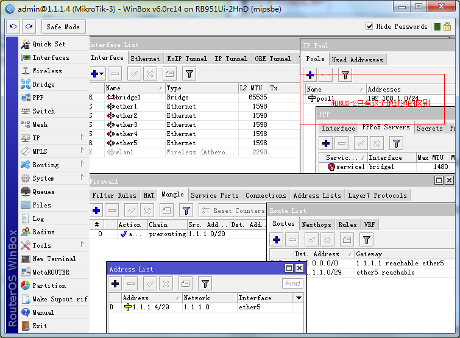
Task: Open Address Lists tab in Firewall
Action: [317, 196]
